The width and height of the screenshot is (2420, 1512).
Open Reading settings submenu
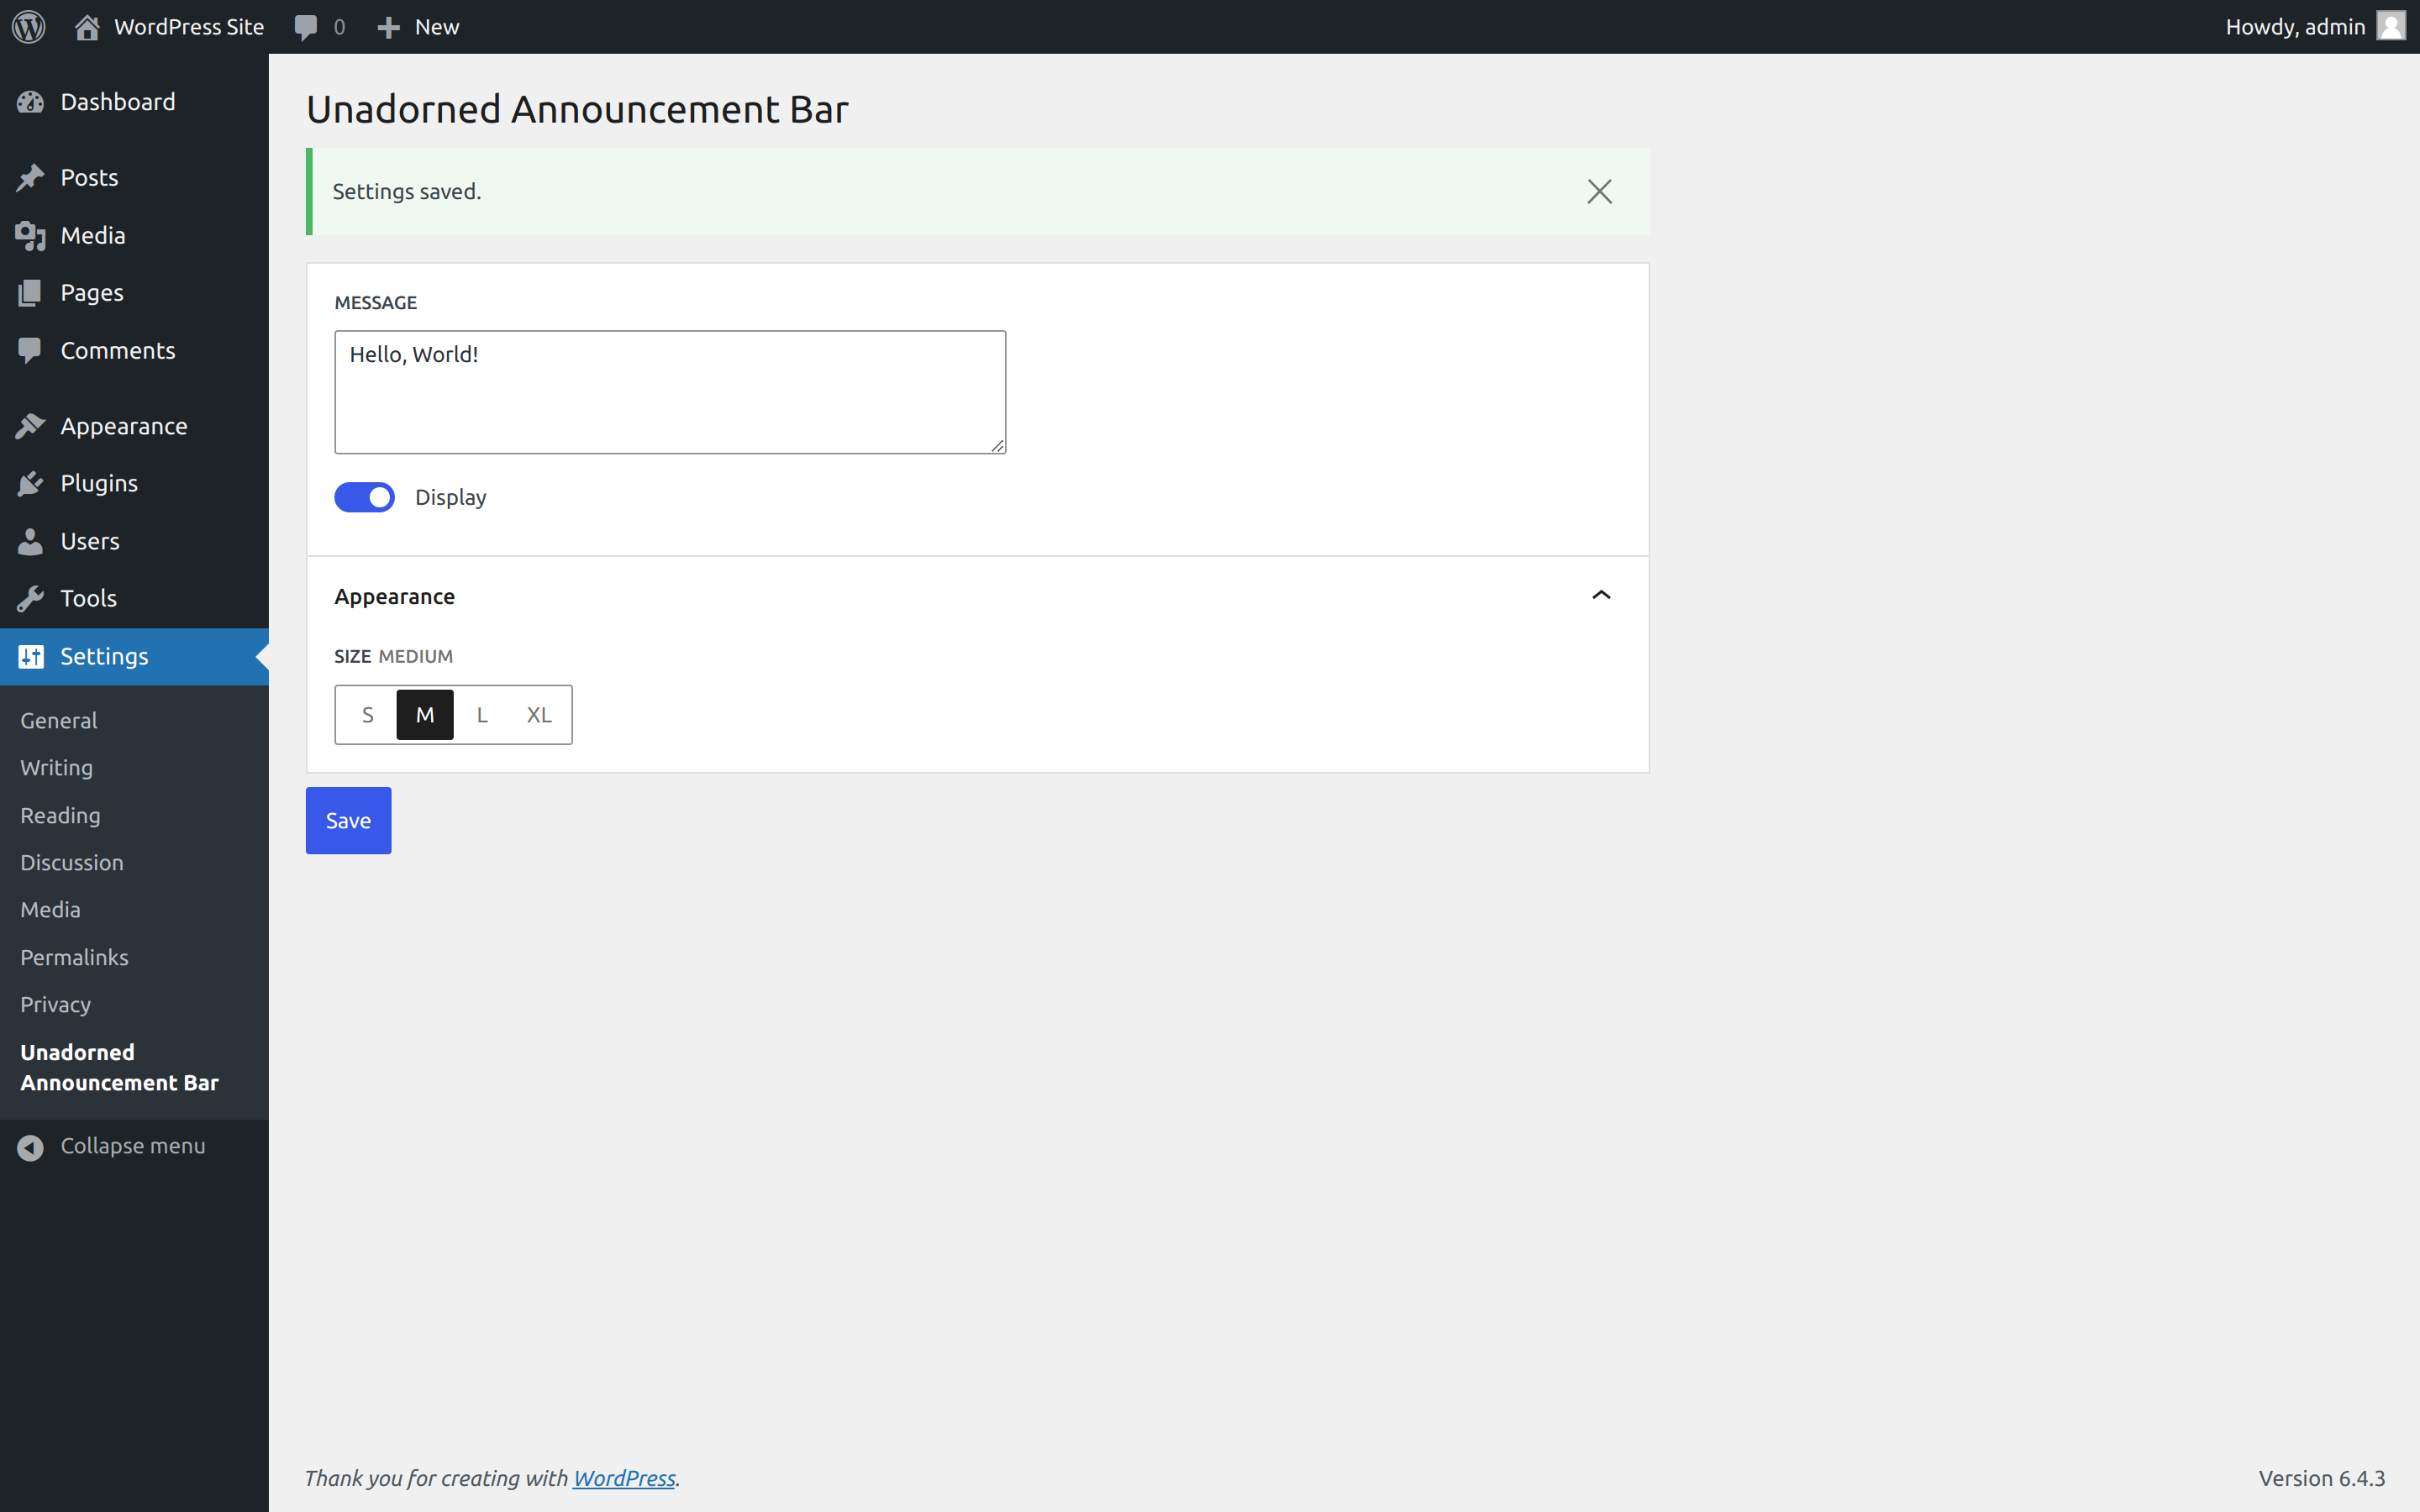click(x=60, y=816)
